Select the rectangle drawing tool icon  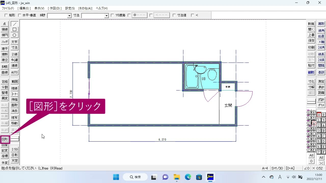point(15,29)
